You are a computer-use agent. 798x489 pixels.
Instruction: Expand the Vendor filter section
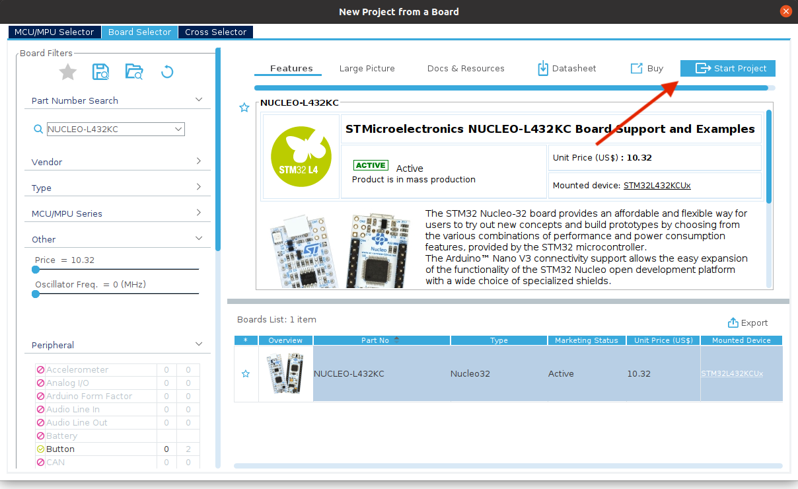tap(117, 161)
